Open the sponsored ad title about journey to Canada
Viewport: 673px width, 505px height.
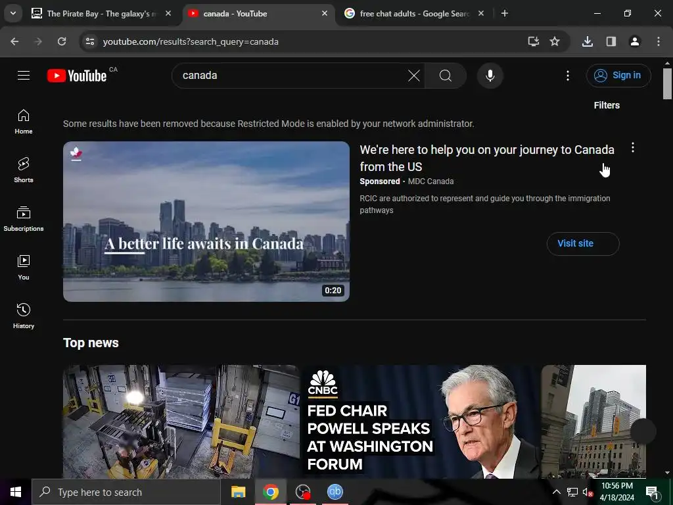pyautogui.click(x=487, y=158)
